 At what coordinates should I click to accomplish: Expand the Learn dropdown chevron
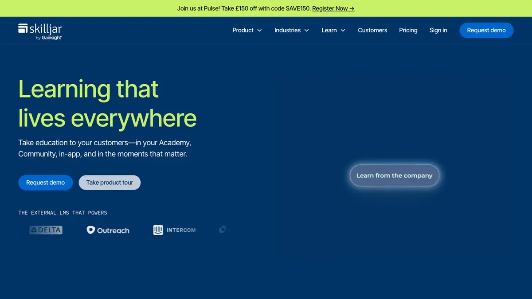tap(343, 31)
